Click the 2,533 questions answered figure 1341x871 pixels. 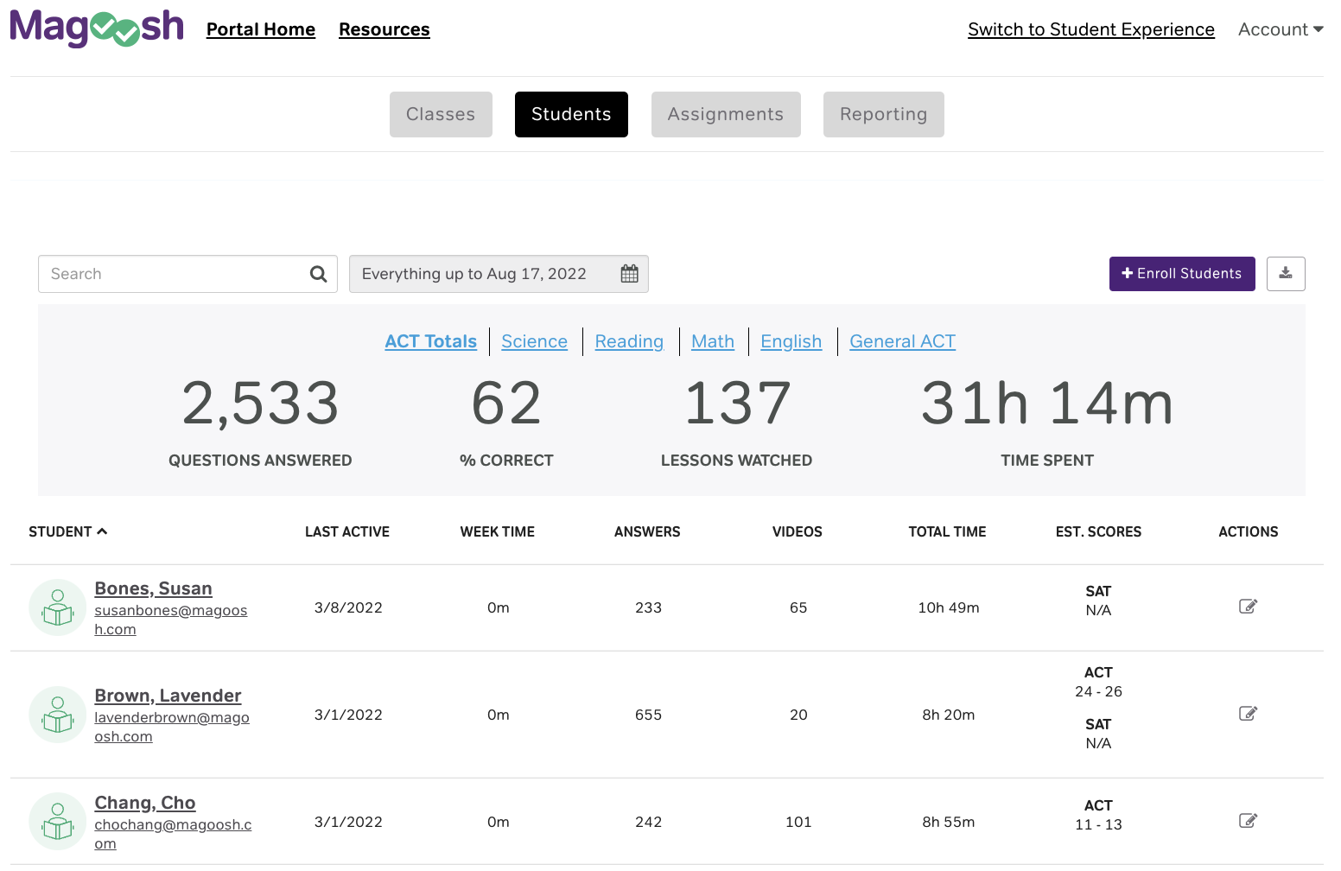(260, 404)
